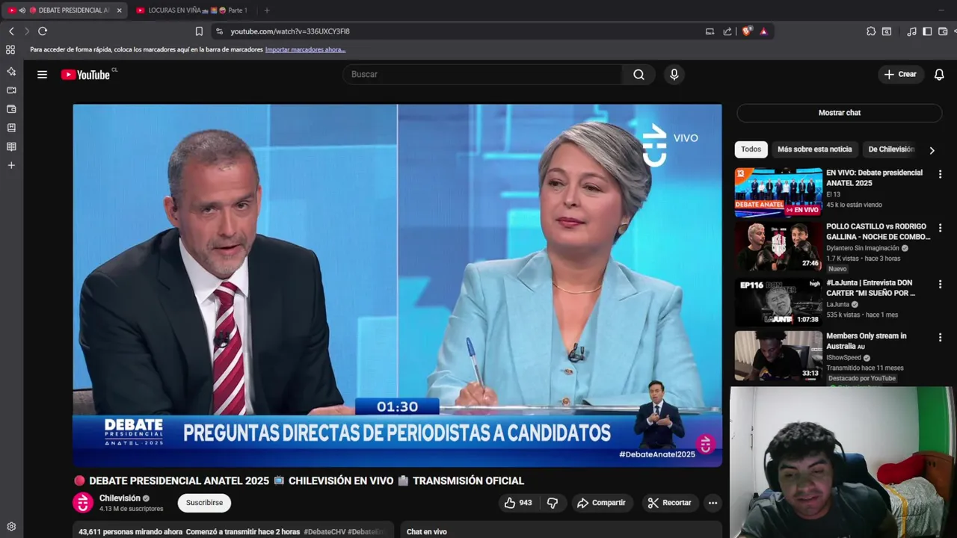Image resolution: width=957 pixels, height=538 pixels.
Task: Click the Importar marcadores ahora link
Action: [x=305, y=49]
